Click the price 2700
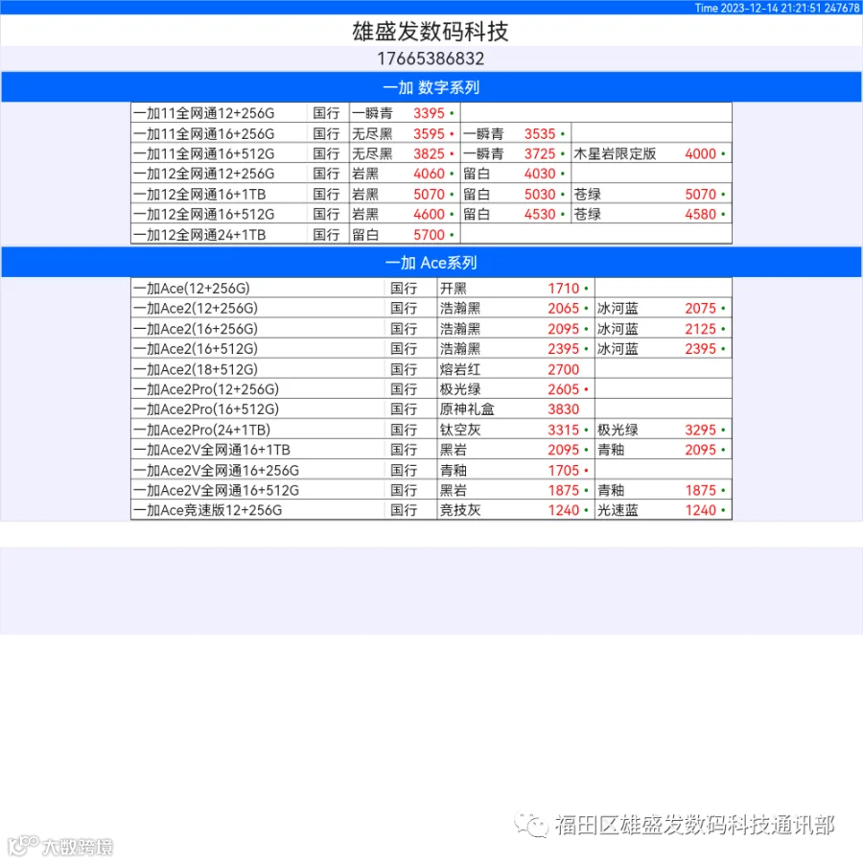 click(564, 369)
